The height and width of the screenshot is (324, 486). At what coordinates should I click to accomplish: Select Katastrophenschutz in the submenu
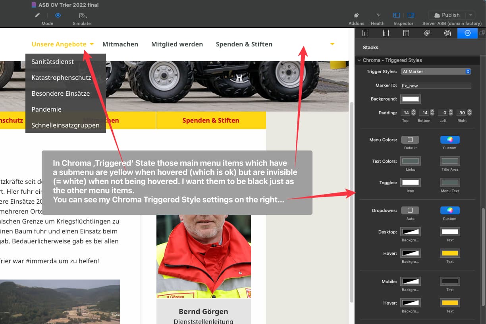[62, 77]
